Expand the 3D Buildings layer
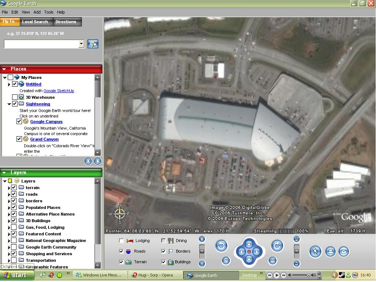Image resolution: width=376 pixels, height=282 pixels. [9, 221]
